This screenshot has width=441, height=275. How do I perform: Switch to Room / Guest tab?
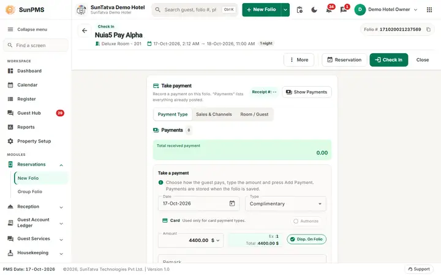254,114
